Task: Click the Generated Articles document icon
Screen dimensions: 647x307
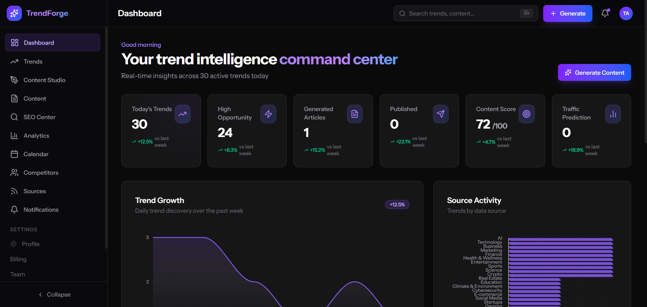Action: pyautogui.click(x=355, y=114)
